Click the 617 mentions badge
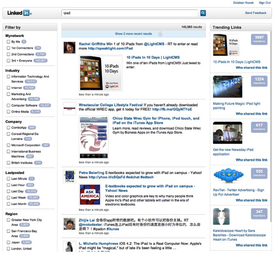Viewport: 274px width, 253px height. point(259,127)
